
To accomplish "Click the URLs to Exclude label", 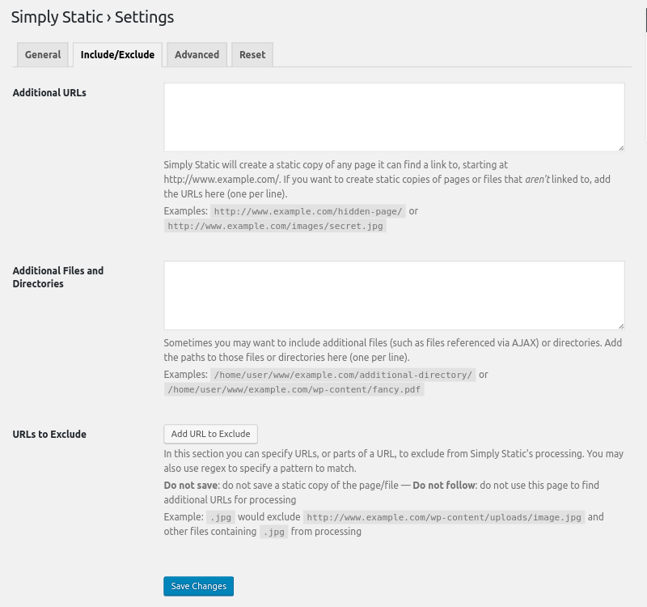I will [49, 434].
